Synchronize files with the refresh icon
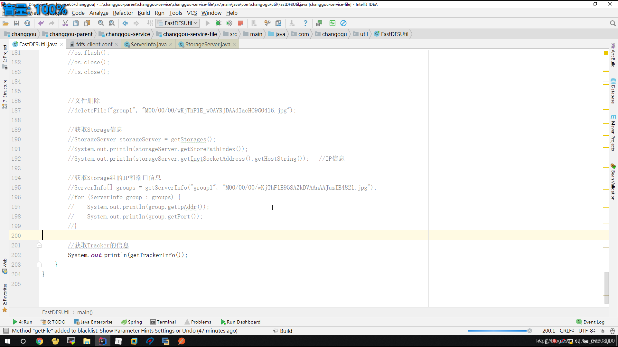Viewport: 618px width, 347px height. (x=27, y=23)
